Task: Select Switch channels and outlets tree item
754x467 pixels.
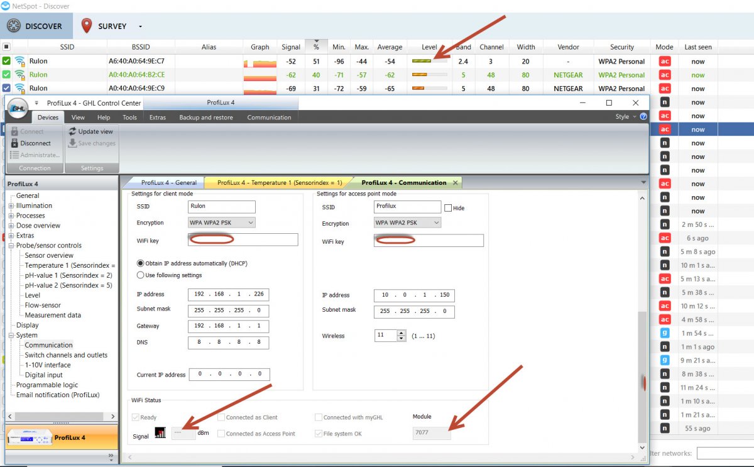Action: coord(66,355)
